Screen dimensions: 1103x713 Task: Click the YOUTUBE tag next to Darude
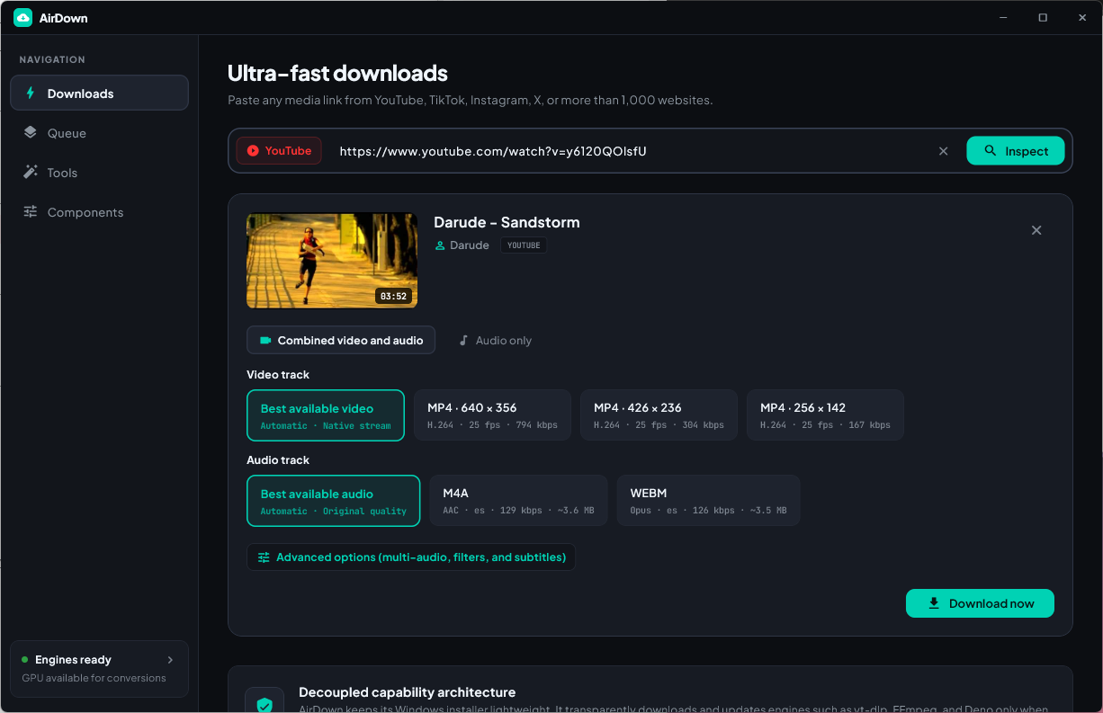coord(524,245)
